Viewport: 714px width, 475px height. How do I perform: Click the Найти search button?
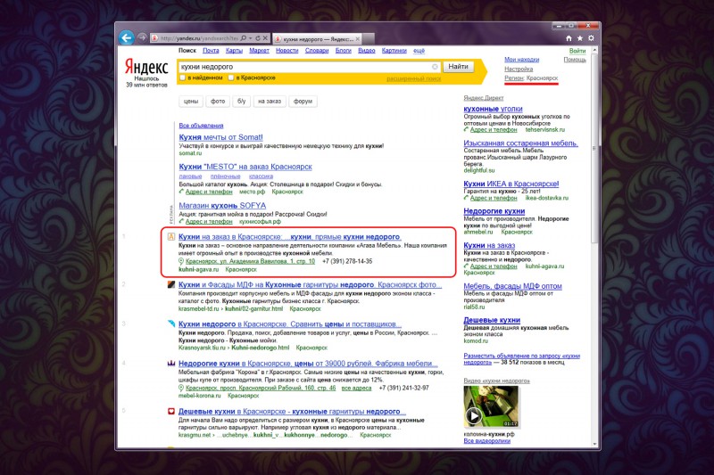click(458, 66)
